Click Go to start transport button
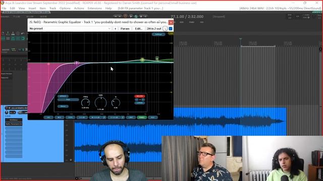This screenshot has height=181, width=323. [116, 17]
